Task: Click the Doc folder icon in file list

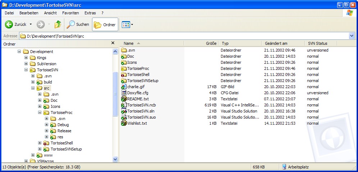Action: [124, 56]
